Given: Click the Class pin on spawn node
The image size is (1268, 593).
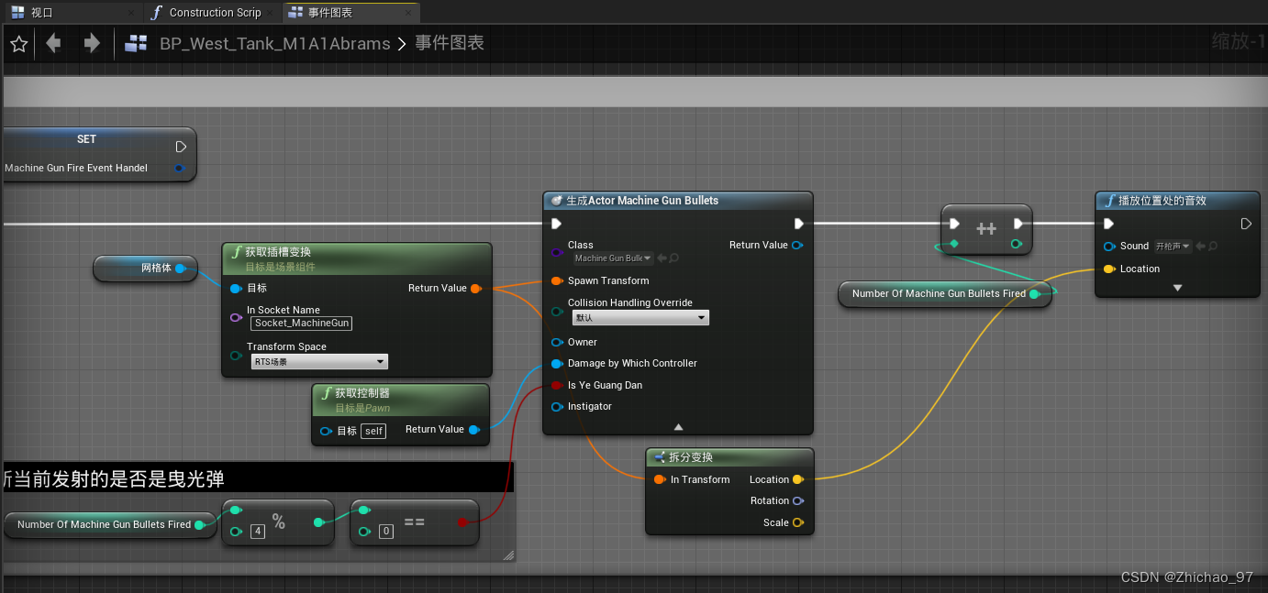Looking at the screenshot, I should (x=556, y=252).
